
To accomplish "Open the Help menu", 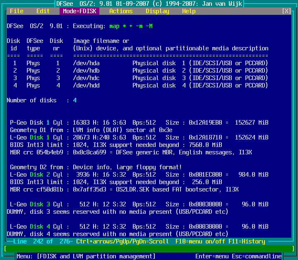I will [x=189, y=11].
